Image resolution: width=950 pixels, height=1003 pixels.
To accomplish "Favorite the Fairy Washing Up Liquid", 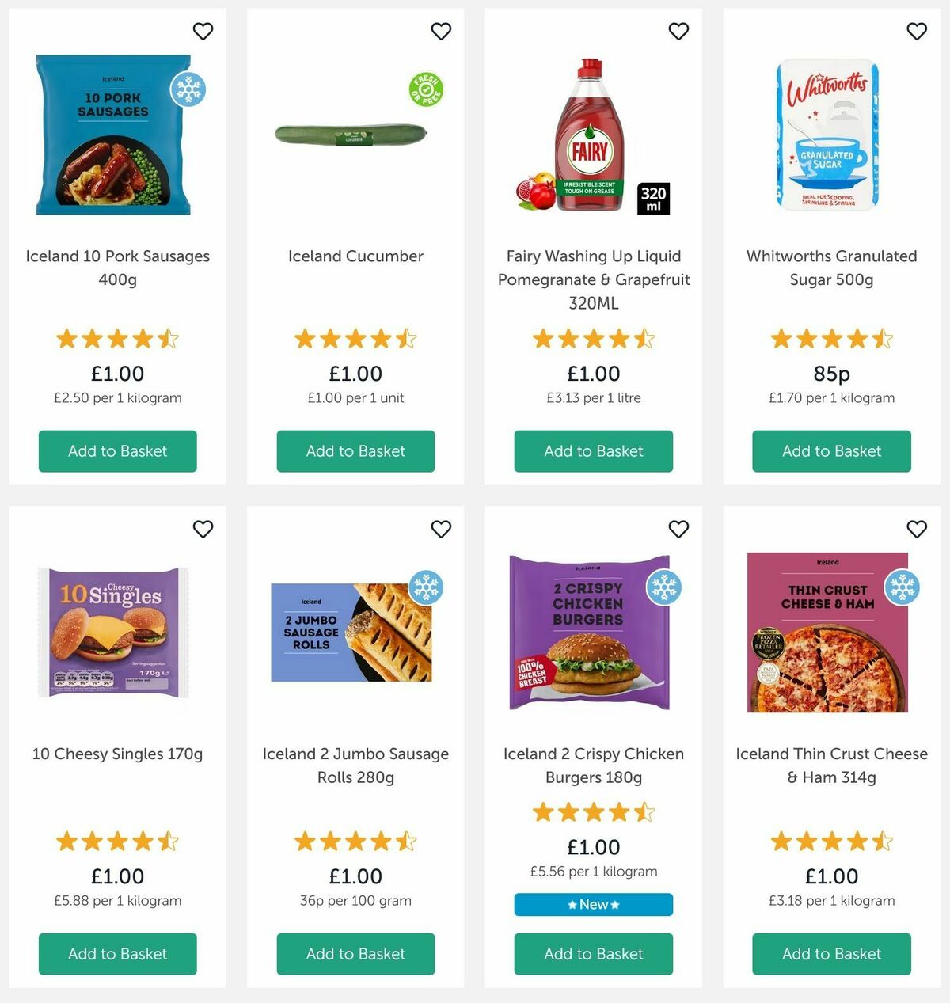I will 678,32.
